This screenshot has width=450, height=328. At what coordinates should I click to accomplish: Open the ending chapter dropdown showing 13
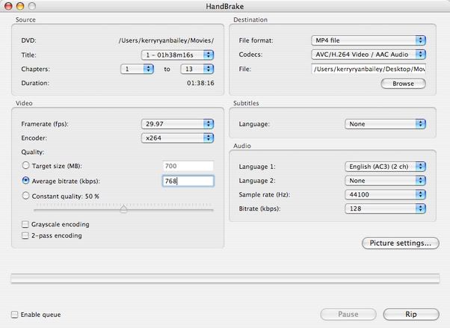click(x=197, y=69)
